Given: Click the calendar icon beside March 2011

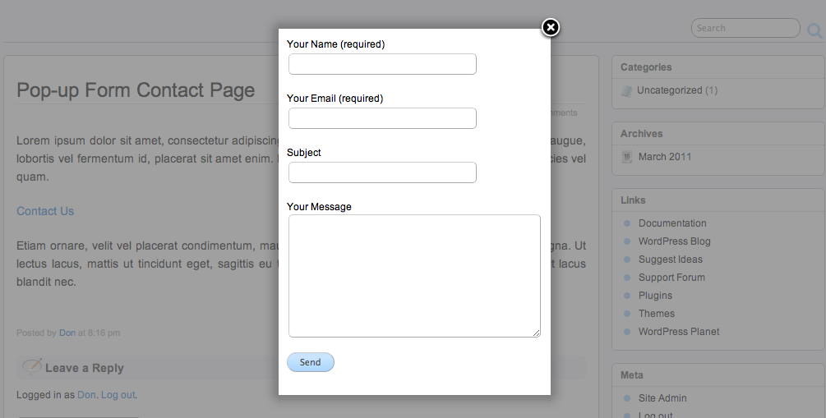Looking at the screenshot, I should pos(627,156).
